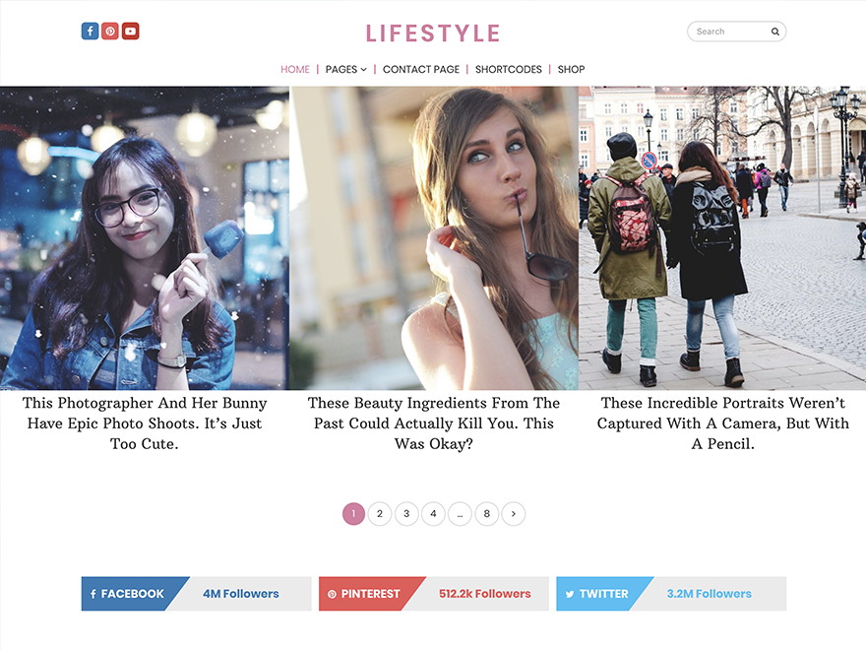Open the girl with ice cream photo
This screenshot has width=866, height=650.
[144, 238]
